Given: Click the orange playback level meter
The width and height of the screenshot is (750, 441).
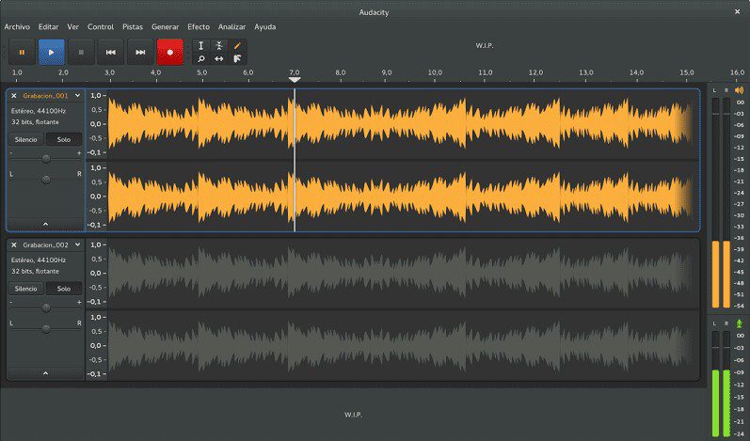Looking at the screenshot, I should [x=722, y=202].
